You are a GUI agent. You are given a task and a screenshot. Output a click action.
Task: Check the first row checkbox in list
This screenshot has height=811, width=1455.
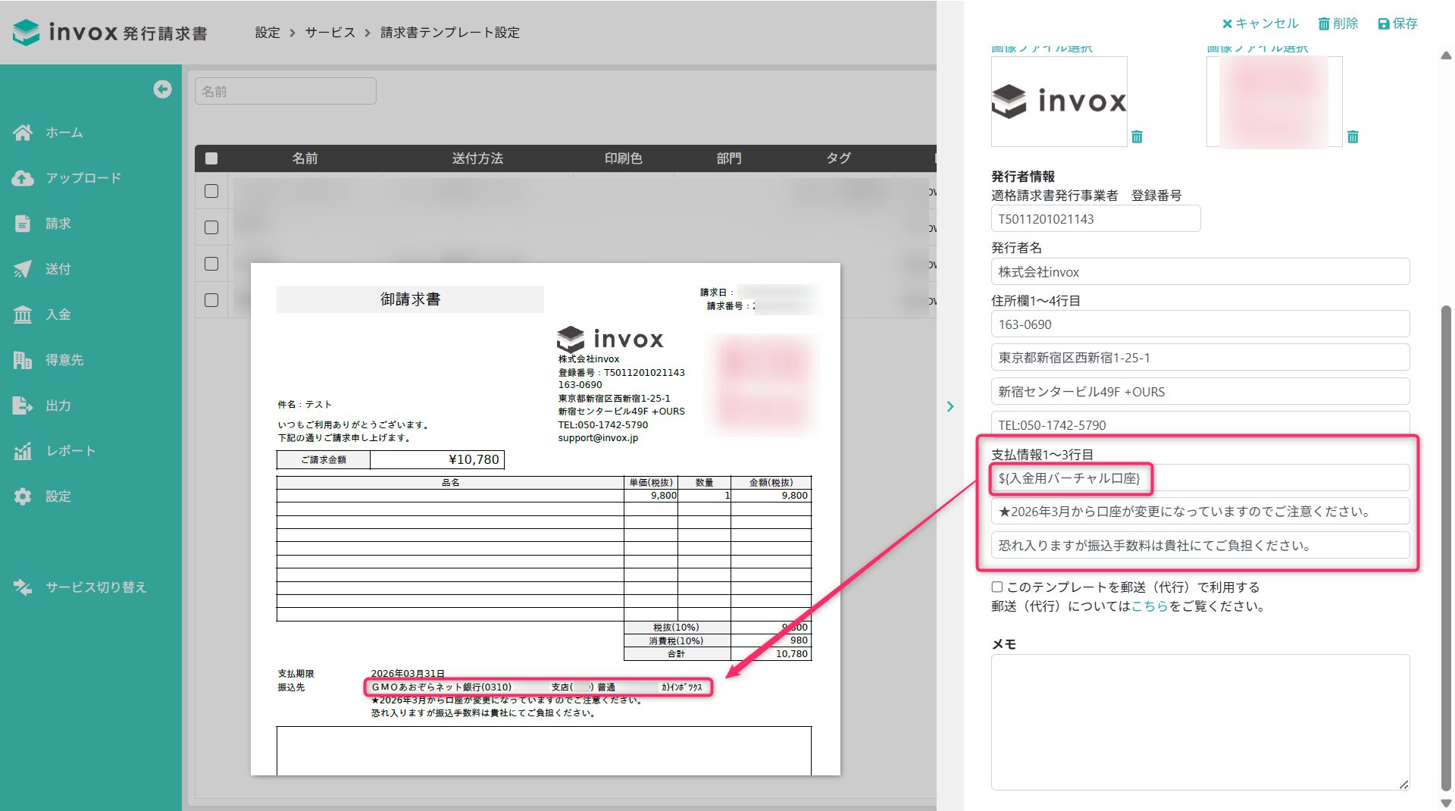211,191
